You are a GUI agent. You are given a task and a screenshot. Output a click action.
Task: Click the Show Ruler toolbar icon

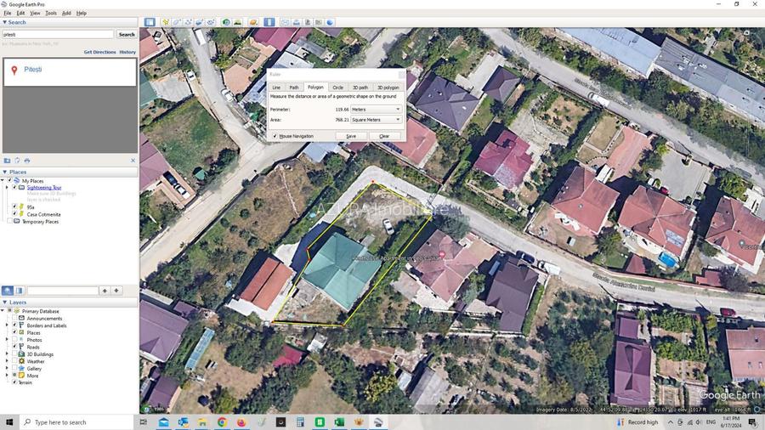click(x=269, y=22)
